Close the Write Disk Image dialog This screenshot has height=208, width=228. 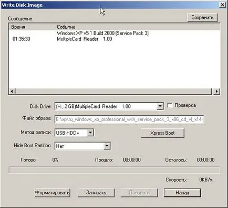tap(222, 5)
